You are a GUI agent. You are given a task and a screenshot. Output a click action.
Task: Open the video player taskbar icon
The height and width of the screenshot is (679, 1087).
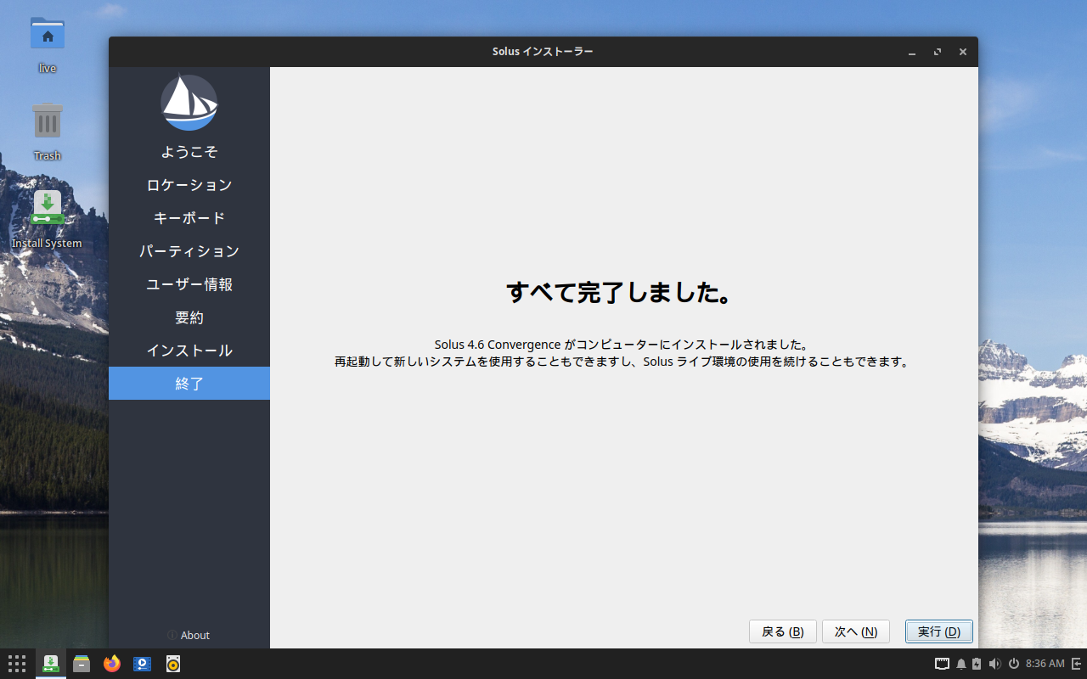coord(143,664)
